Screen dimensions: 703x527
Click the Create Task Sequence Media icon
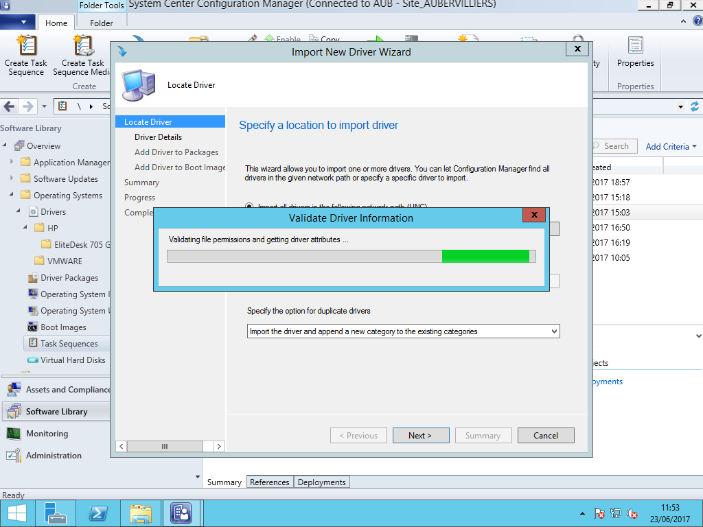point(83,46)
